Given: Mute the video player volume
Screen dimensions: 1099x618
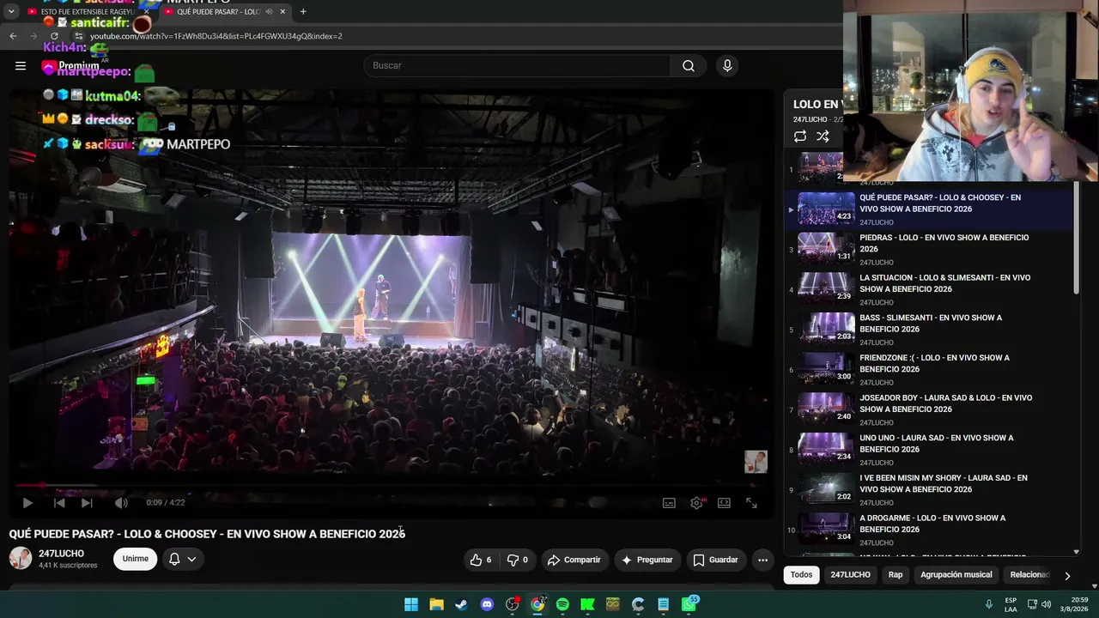Looking at the screenshot, I should click(x=121, y=503).
